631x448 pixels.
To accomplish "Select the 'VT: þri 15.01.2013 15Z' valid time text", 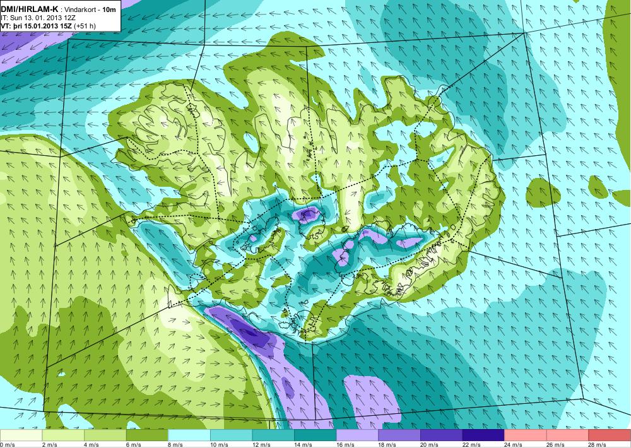I will [x=36, y=26].
